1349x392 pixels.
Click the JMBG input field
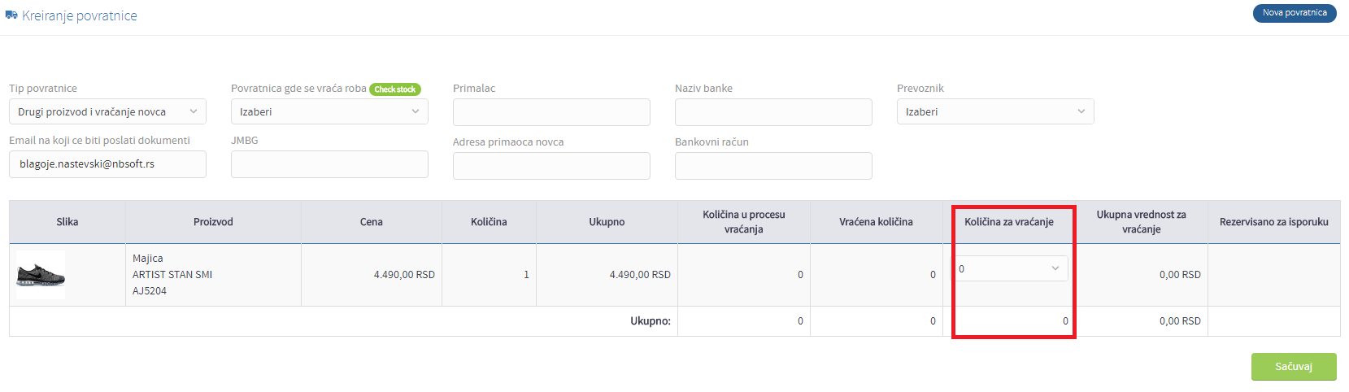(x=329, y=164)
